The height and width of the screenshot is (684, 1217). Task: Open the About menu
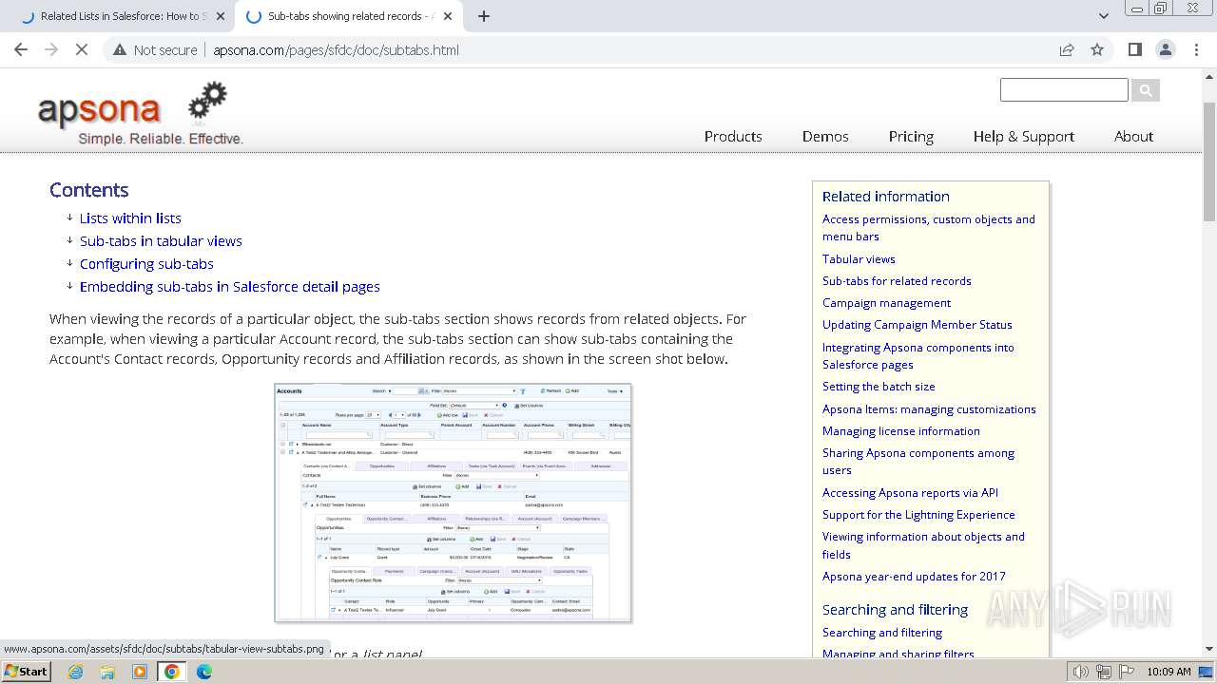[1133, 136]
